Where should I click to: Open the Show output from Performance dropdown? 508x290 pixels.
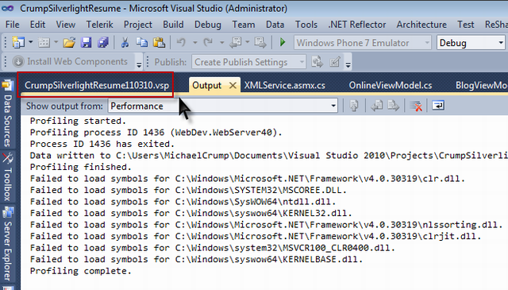[223, 106]
